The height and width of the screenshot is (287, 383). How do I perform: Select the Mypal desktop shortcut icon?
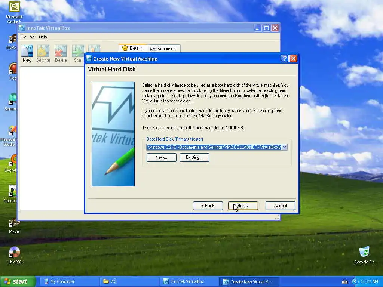[14, 226]
